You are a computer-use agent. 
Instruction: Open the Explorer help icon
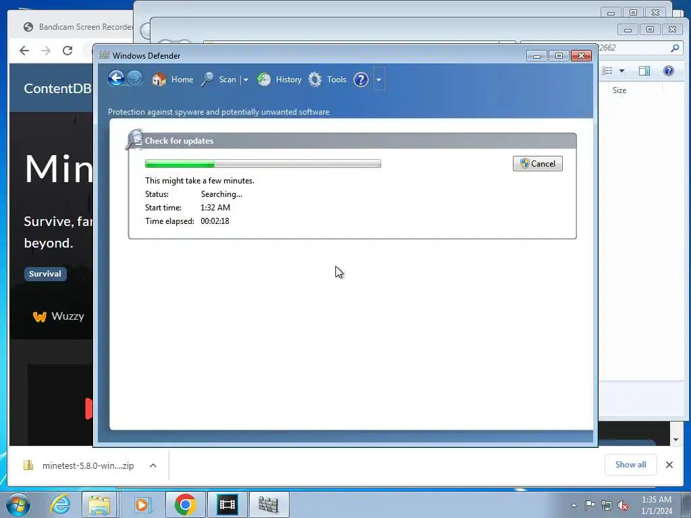[668, 70]
